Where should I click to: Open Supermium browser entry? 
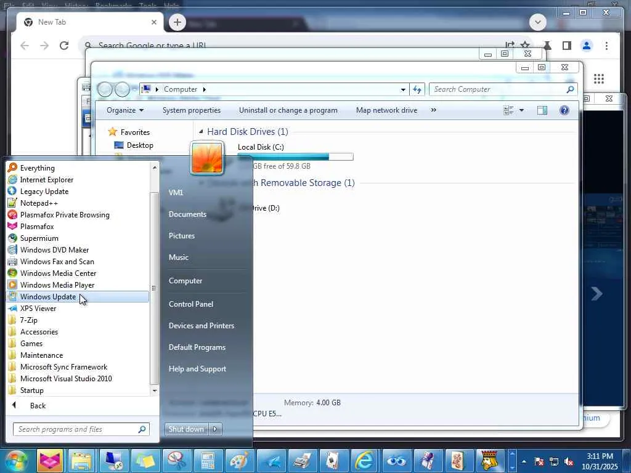tap(39, 238)
